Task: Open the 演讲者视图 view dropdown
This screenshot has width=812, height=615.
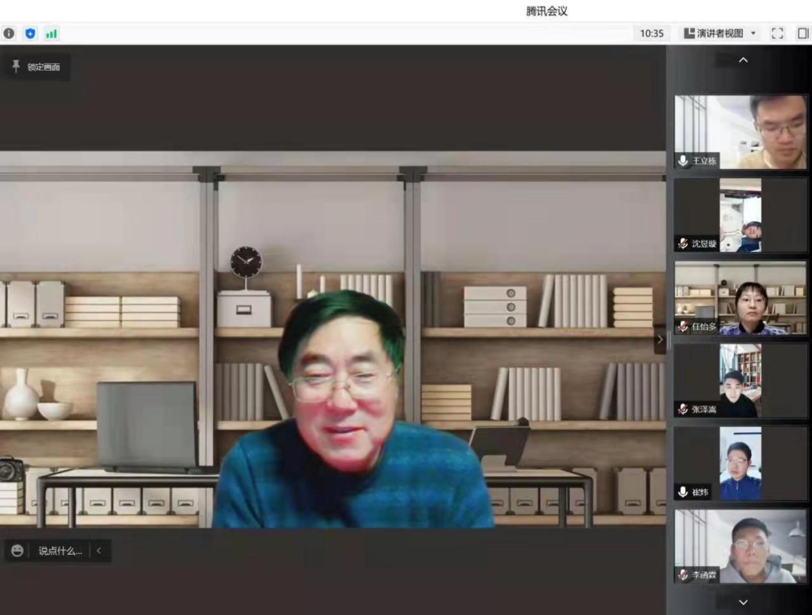Action: click(720, 33)
